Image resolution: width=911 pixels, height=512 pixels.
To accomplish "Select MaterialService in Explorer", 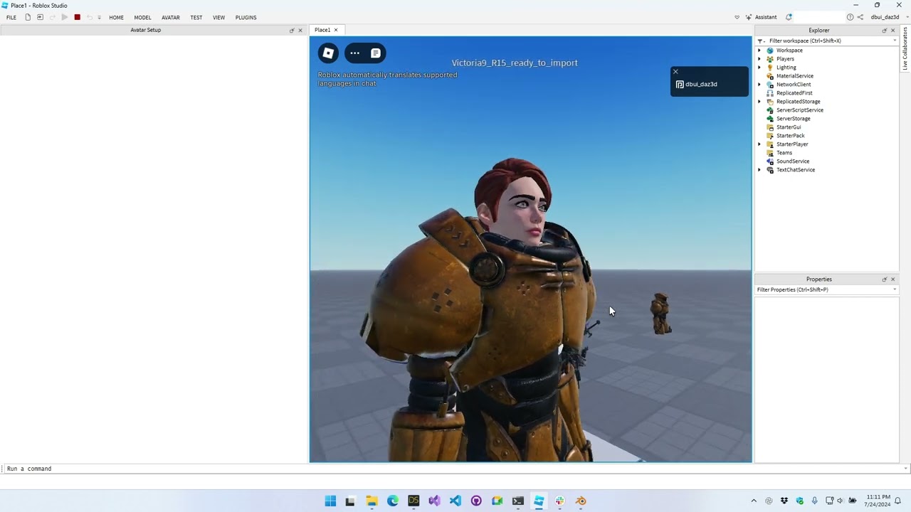I will pos(794,76).
